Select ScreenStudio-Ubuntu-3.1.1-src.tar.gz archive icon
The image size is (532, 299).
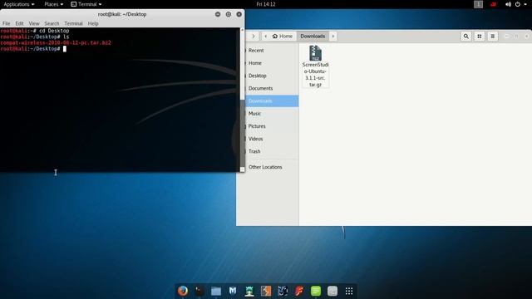316,53
